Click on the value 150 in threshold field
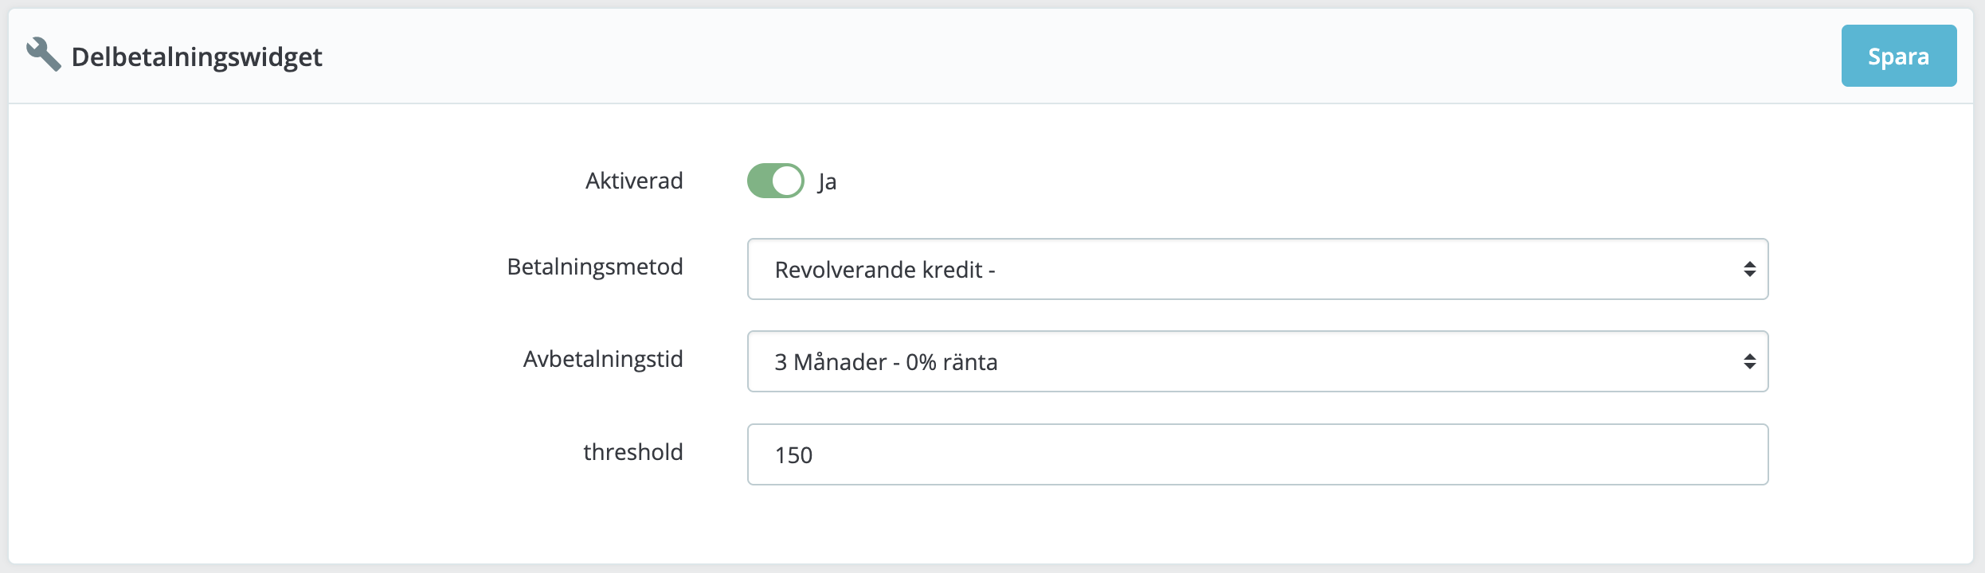This screenshot has height=573, width=1985. coord(793,455)
